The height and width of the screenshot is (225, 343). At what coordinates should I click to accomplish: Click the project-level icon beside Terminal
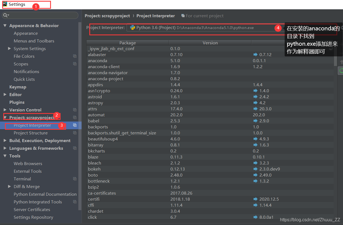coord(75,179)
